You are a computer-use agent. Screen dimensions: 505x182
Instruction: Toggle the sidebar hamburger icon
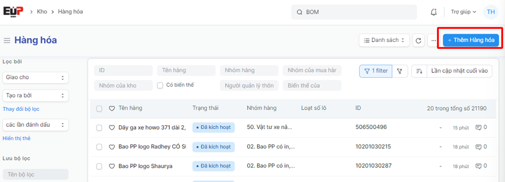pyautogui.click(x=7, y=41)
